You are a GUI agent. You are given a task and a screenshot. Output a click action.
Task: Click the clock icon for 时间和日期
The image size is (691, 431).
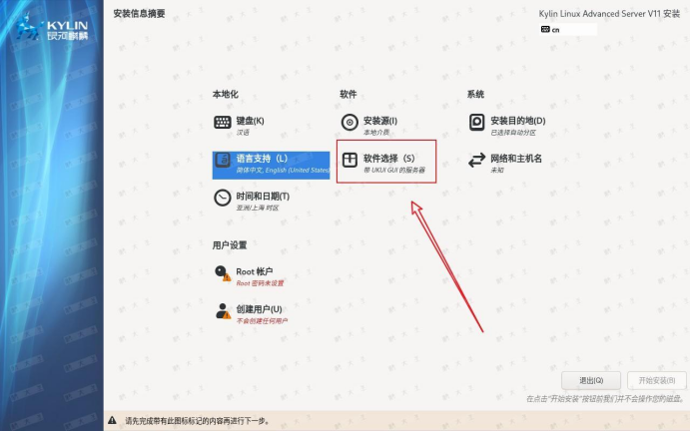pyautogui.click(x=222, y=198)
